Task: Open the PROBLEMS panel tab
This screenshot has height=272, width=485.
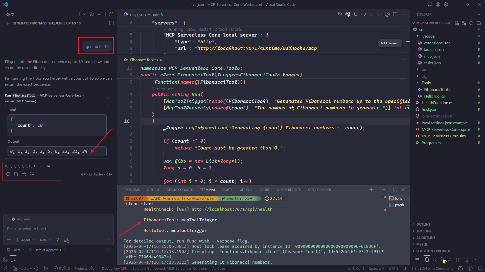Action: click(131, 190)
